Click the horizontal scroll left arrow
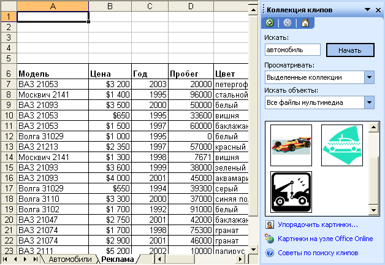This screenshot has height=265, width=385. (x=159, y=259)
